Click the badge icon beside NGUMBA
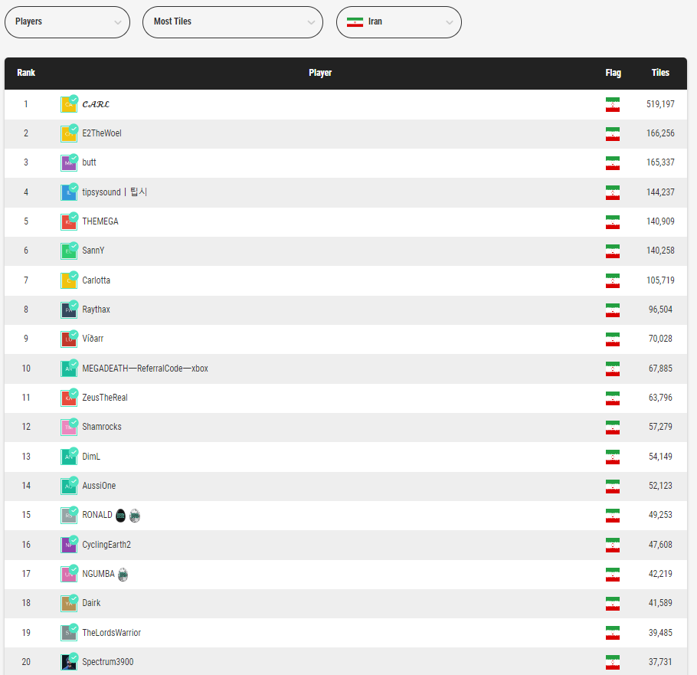Viewport: 697px width, 675px height. [123, 575]
